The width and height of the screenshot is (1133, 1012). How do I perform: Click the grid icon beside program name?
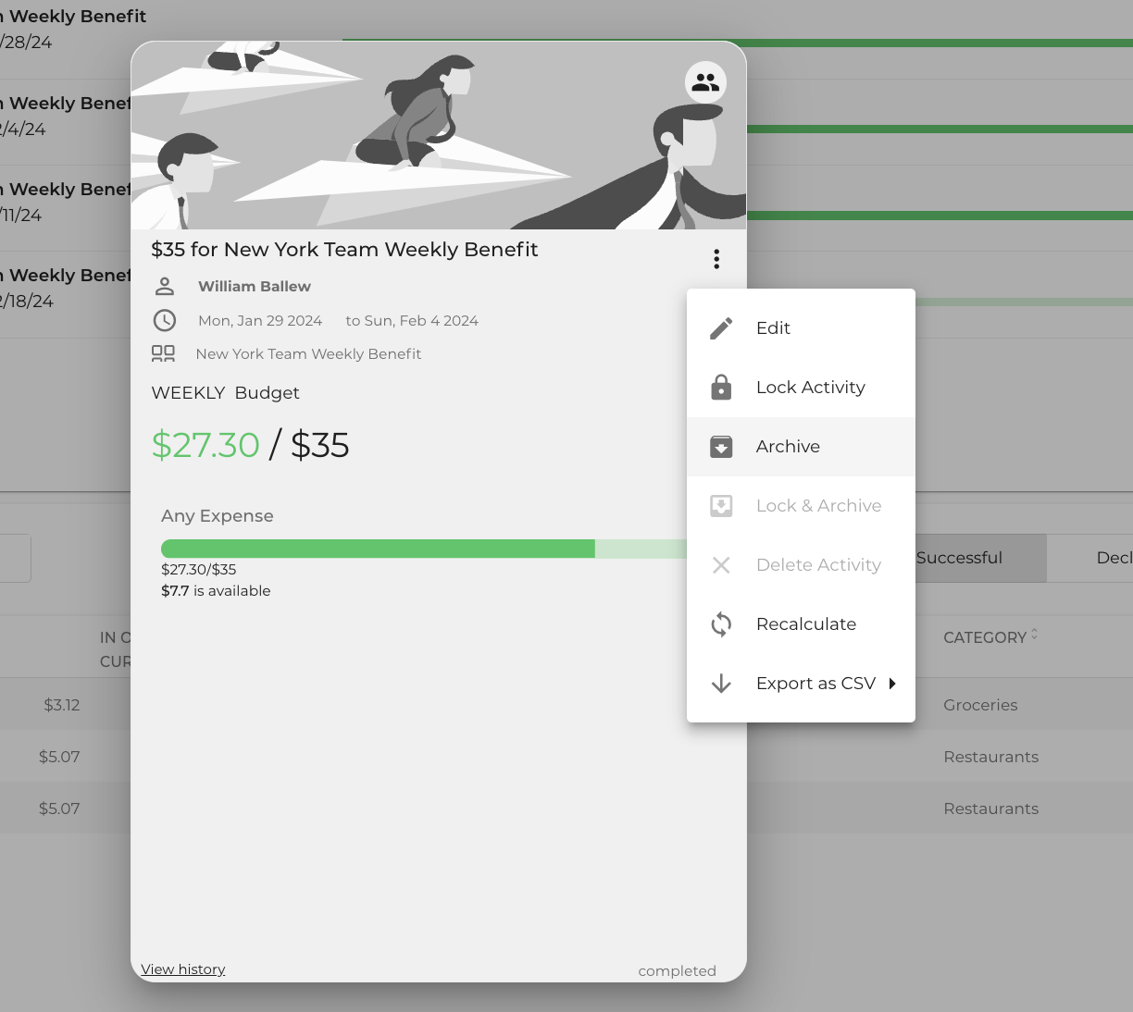(x=163, y=353)
